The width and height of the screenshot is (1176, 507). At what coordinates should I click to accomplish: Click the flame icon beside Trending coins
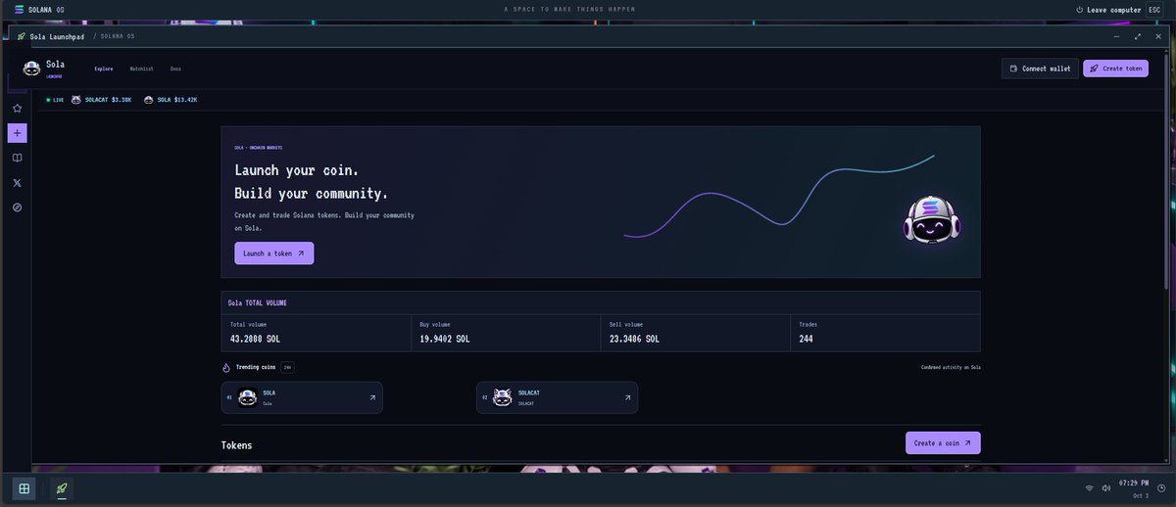click(x=225, y=368)
